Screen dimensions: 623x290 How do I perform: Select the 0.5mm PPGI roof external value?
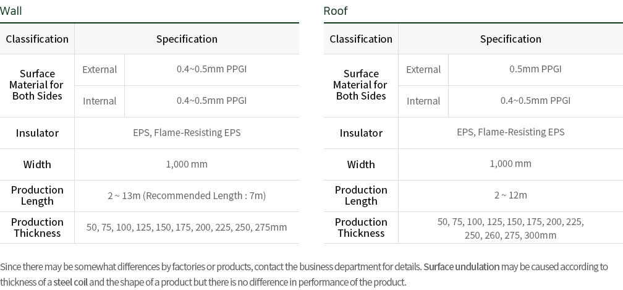point(535,69)
